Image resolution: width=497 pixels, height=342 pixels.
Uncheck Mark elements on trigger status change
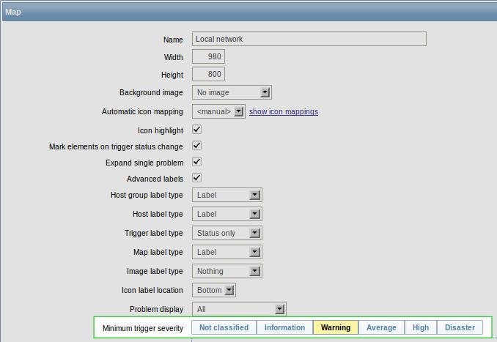click(196, 146)
